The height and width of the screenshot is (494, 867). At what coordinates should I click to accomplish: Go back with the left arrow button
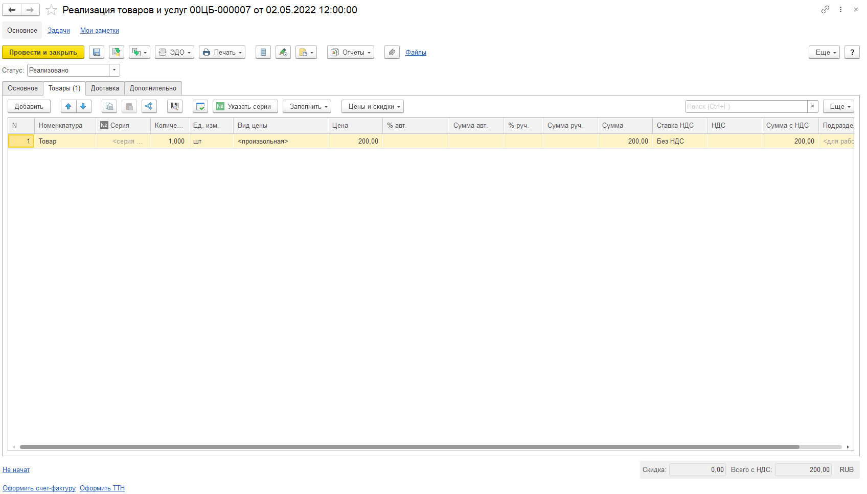point(12,10)
